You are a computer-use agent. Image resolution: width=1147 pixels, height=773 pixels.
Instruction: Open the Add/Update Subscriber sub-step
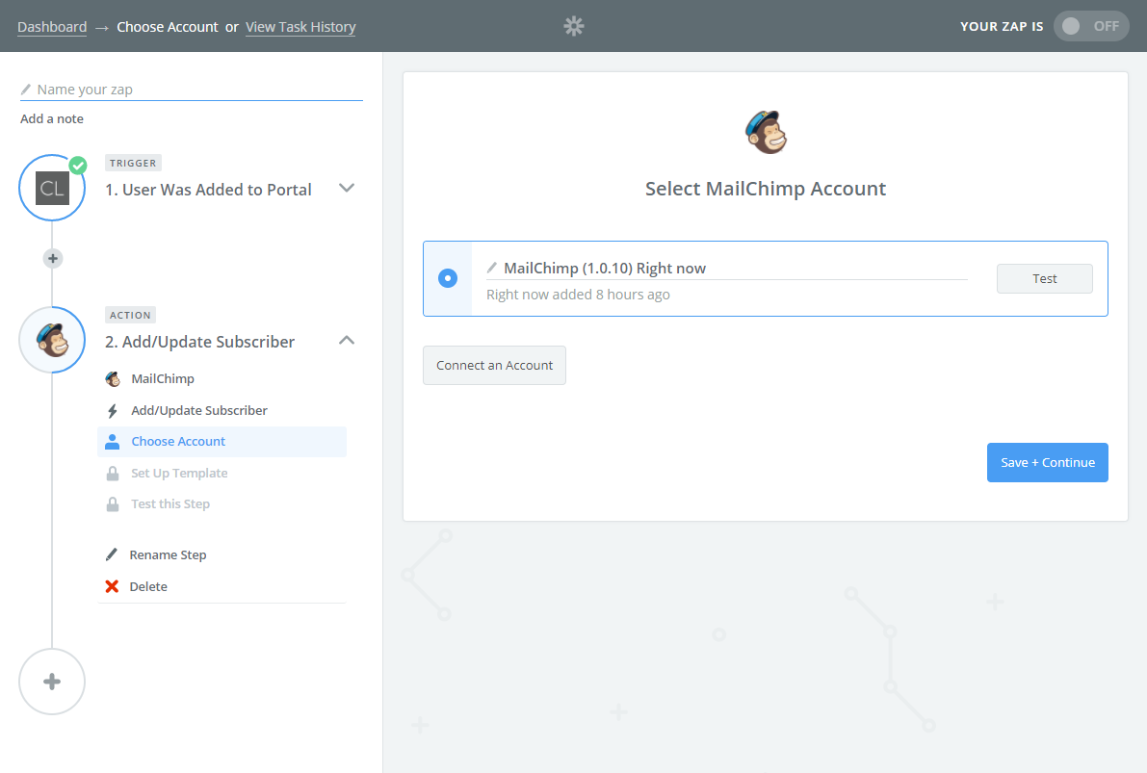[199, 410]
